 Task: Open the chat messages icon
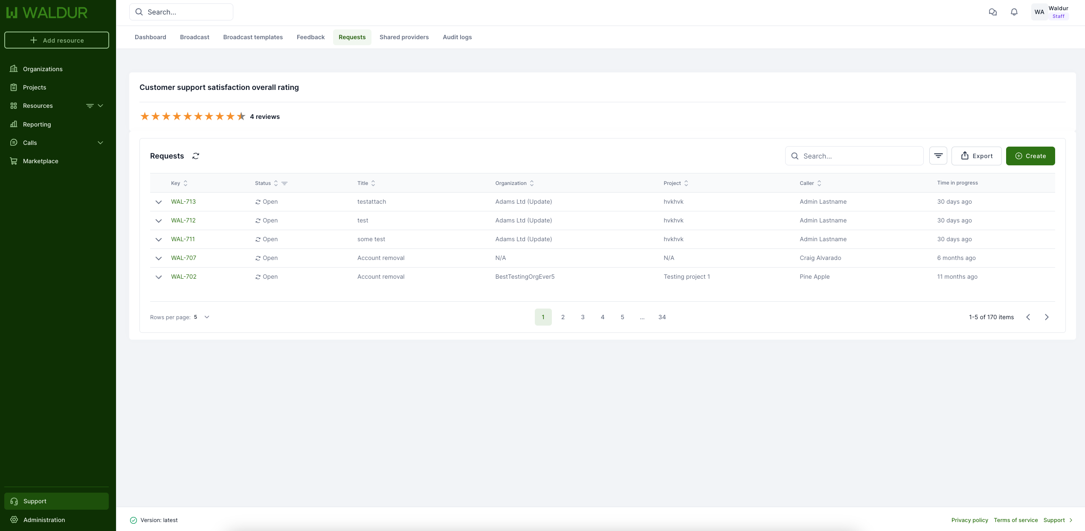(993, 12)
